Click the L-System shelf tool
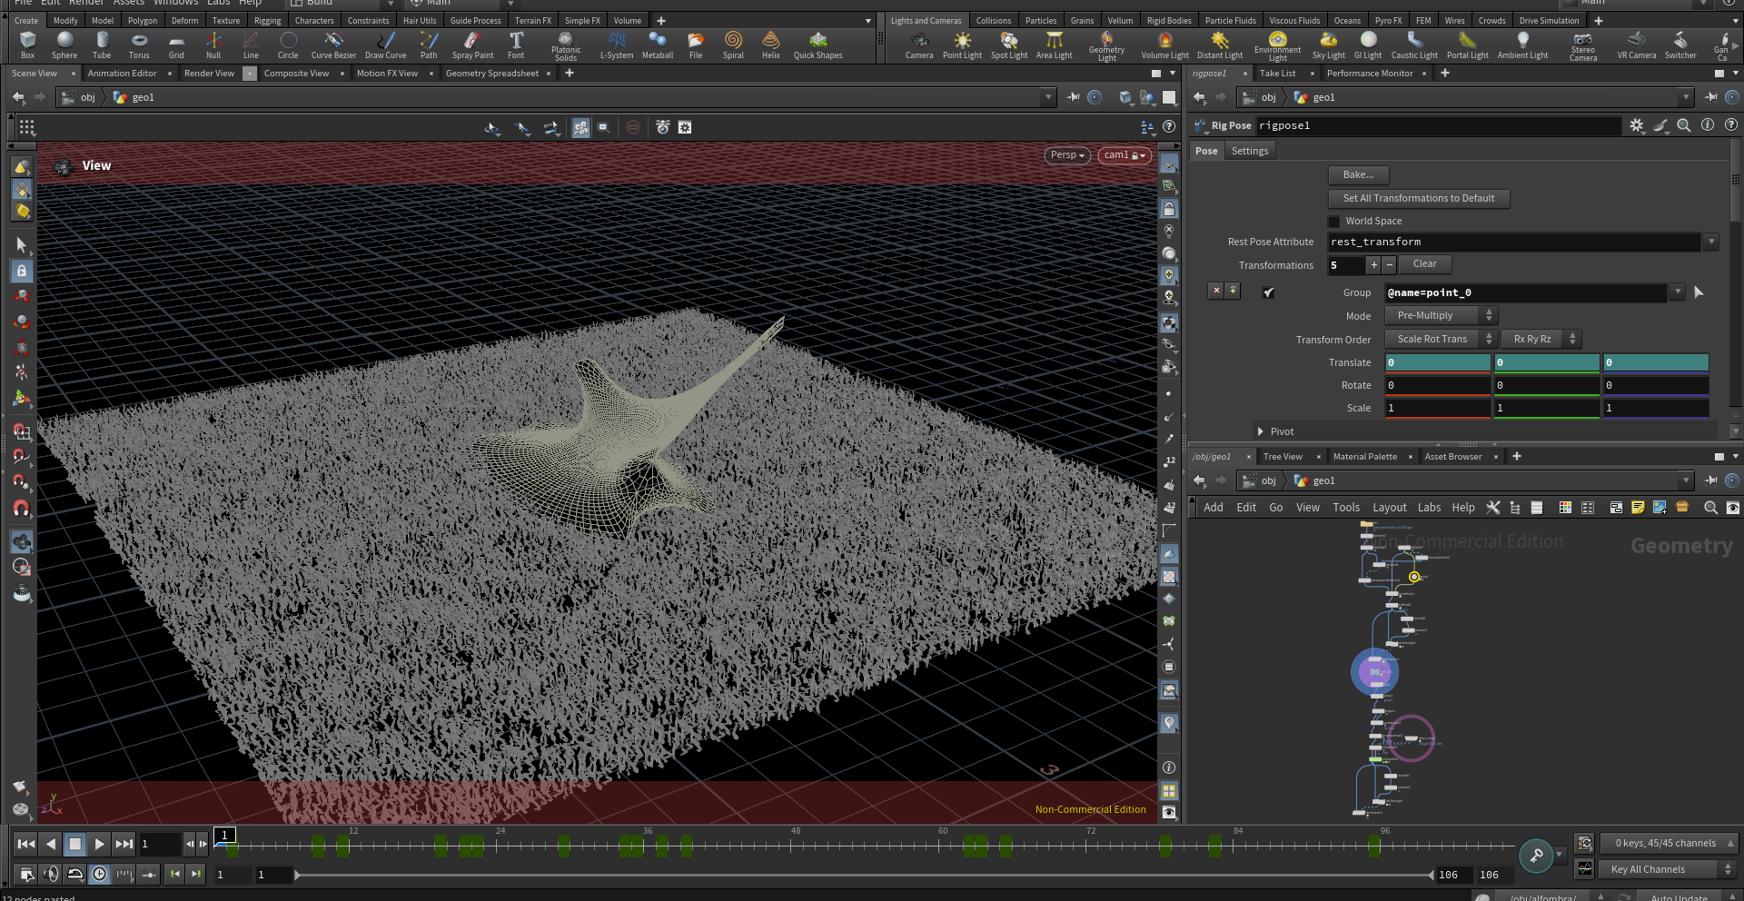 point(617,45)
